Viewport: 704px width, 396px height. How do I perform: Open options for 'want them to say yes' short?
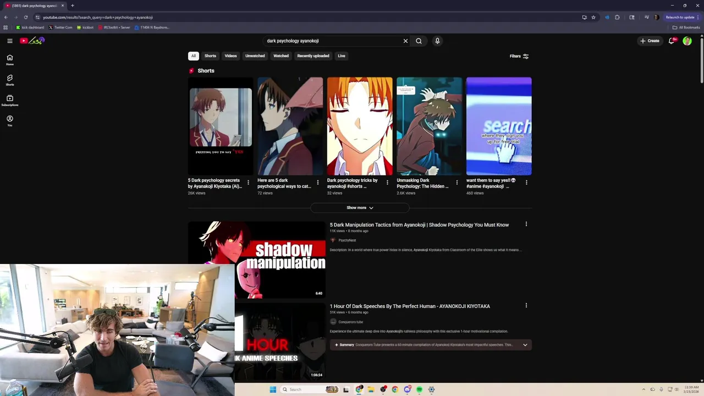click(x=526, y=182)
